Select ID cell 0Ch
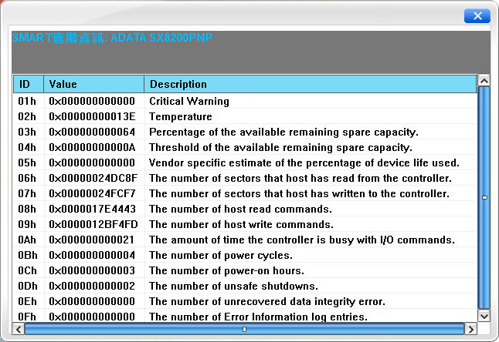 [x=27, y=270]
